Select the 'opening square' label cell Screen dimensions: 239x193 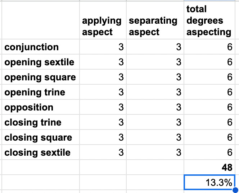41,77
